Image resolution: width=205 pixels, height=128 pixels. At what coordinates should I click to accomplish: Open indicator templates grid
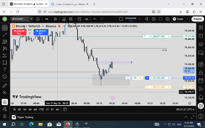[x=71, y=19]
